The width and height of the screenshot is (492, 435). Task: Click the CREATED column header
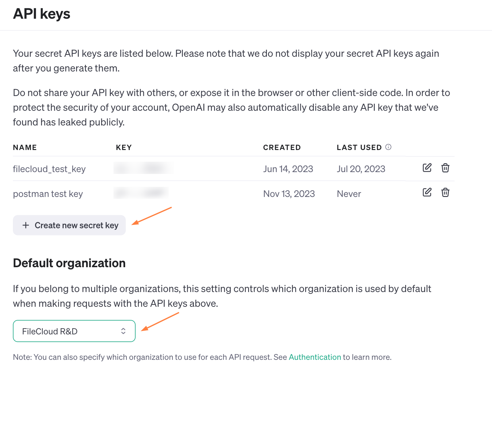coord(282,148)
